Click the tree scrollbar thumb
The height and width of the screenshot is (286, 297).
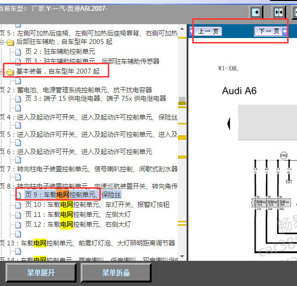[182, 101]
